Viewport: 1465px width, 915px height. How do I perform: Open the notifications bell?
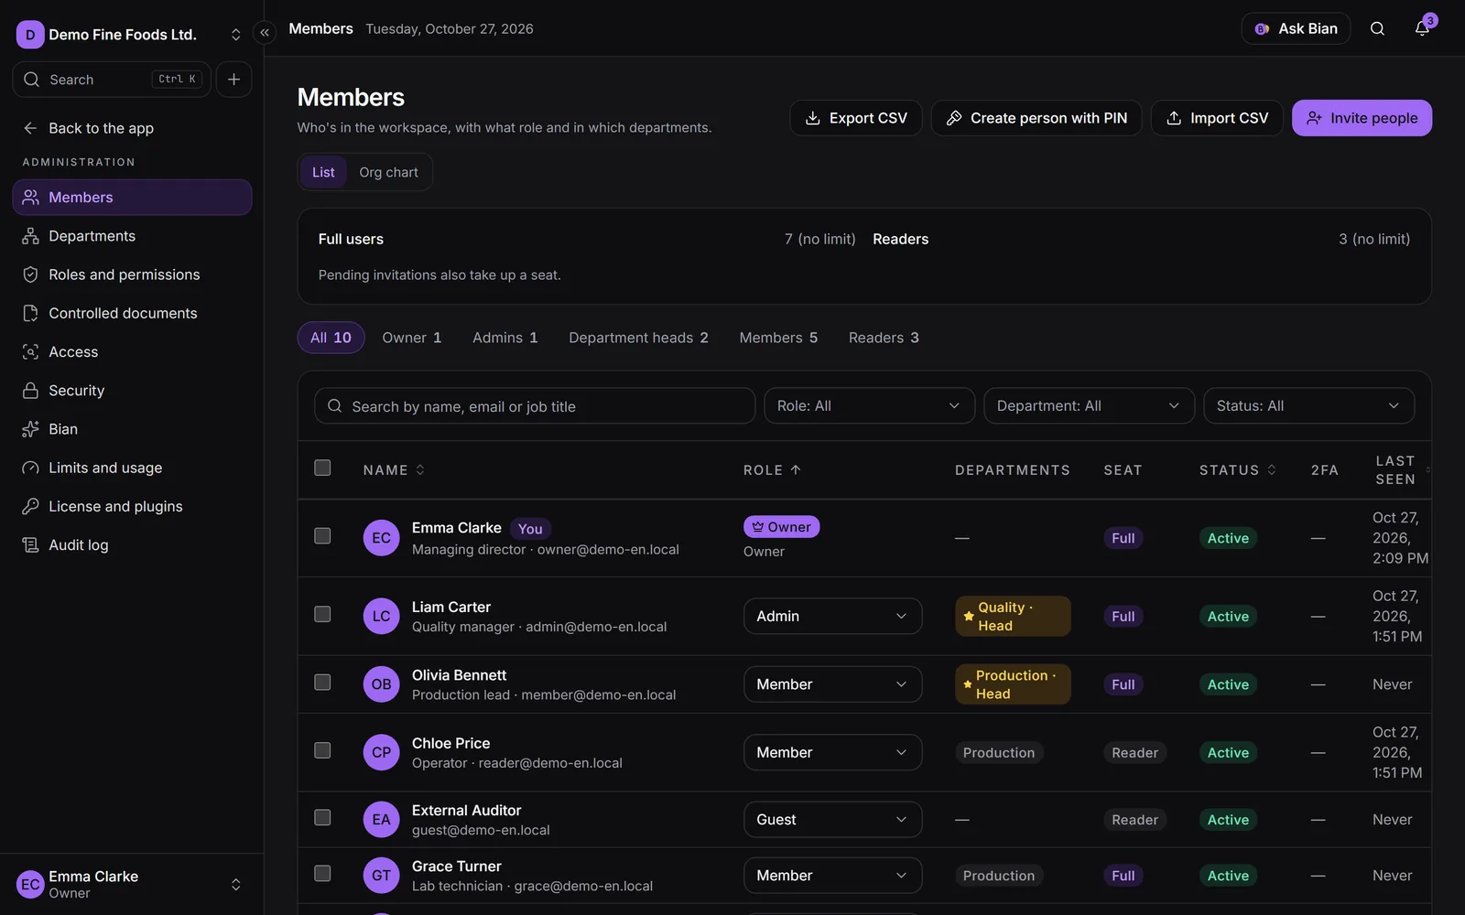click(1422, 28)
